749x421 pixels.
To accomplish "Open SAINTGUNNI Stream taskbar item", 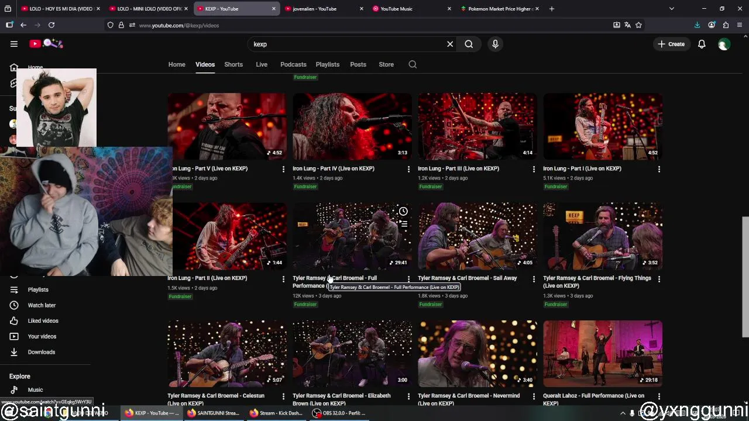I will [214, 413].
